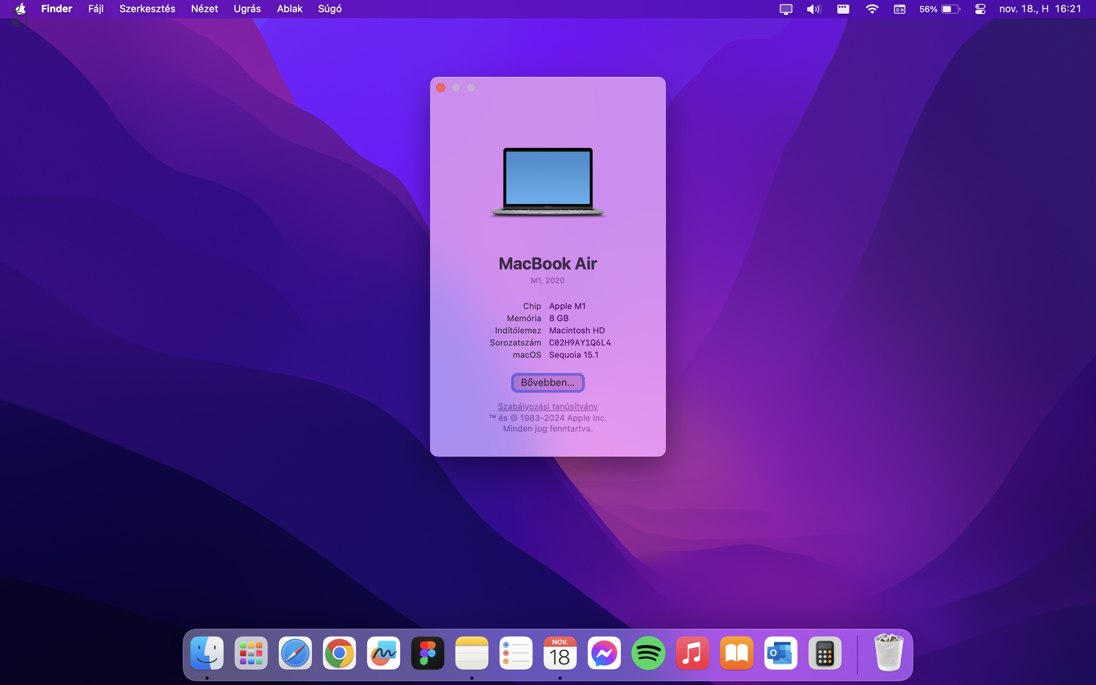The image size is (1096, 685).
Task: Show battery status at 56%
Action: (939, 9)
